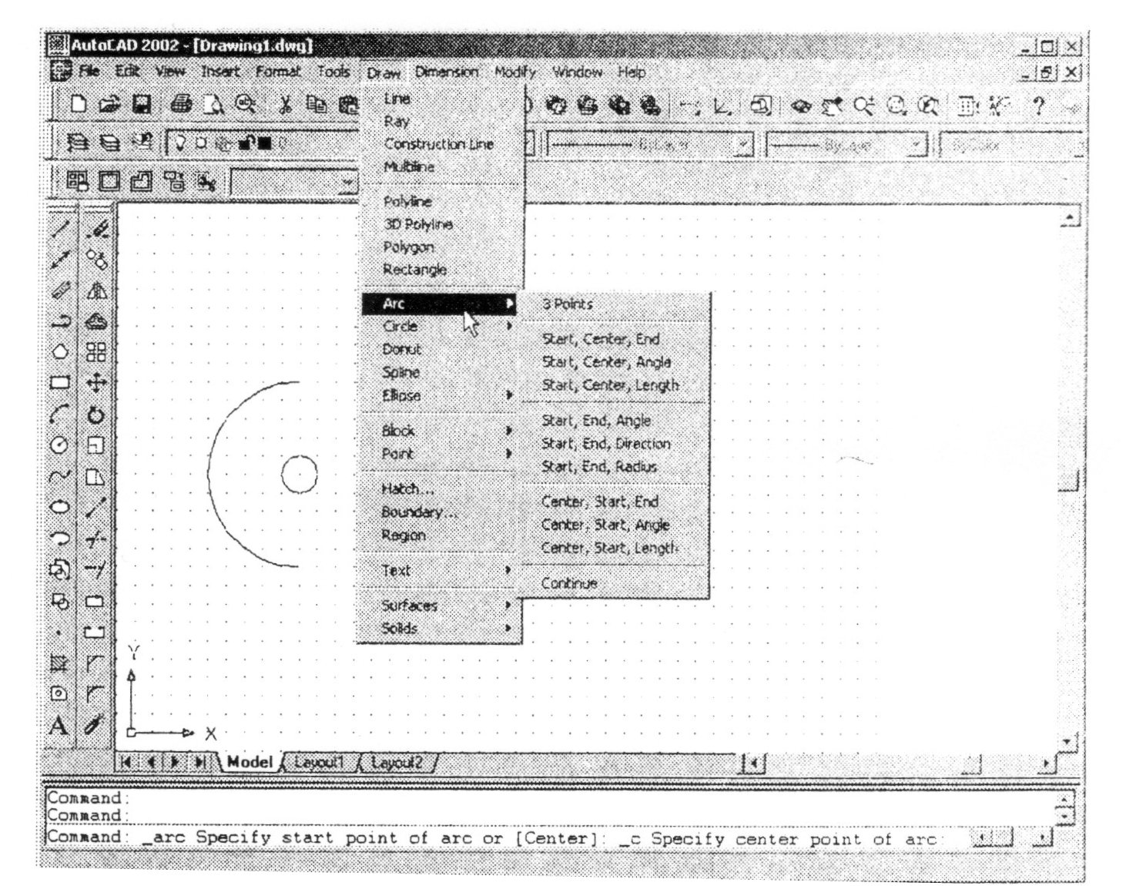Select the Copy Object tool icon
The image size is (1136, 886).
pos(96,259)
